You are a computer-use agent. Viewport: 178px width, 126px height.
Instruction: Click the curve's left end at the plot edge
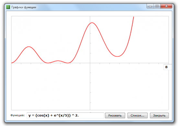coord(12,63)
